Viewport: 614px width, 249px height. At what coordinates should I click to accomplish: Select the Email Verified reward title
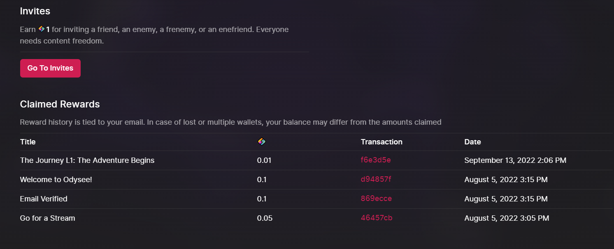(x=44, y=199)
